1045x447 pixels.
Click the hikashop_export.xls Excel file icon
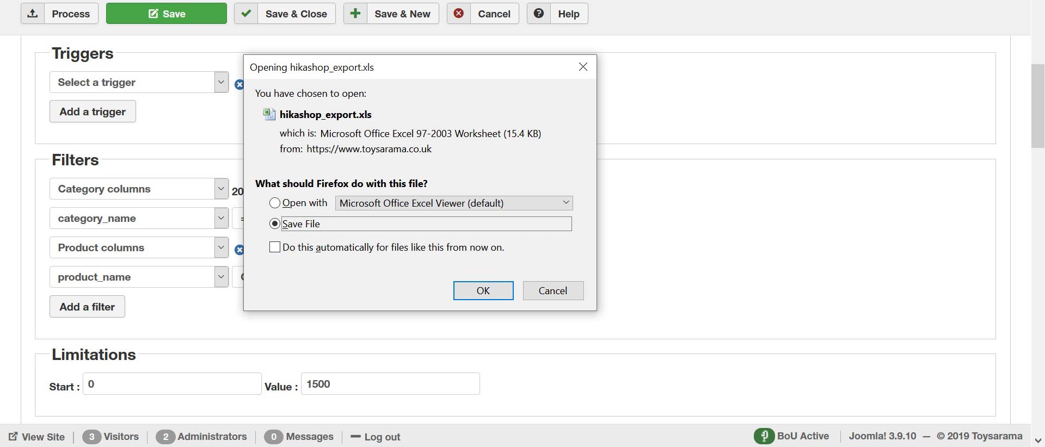(269, 114)
